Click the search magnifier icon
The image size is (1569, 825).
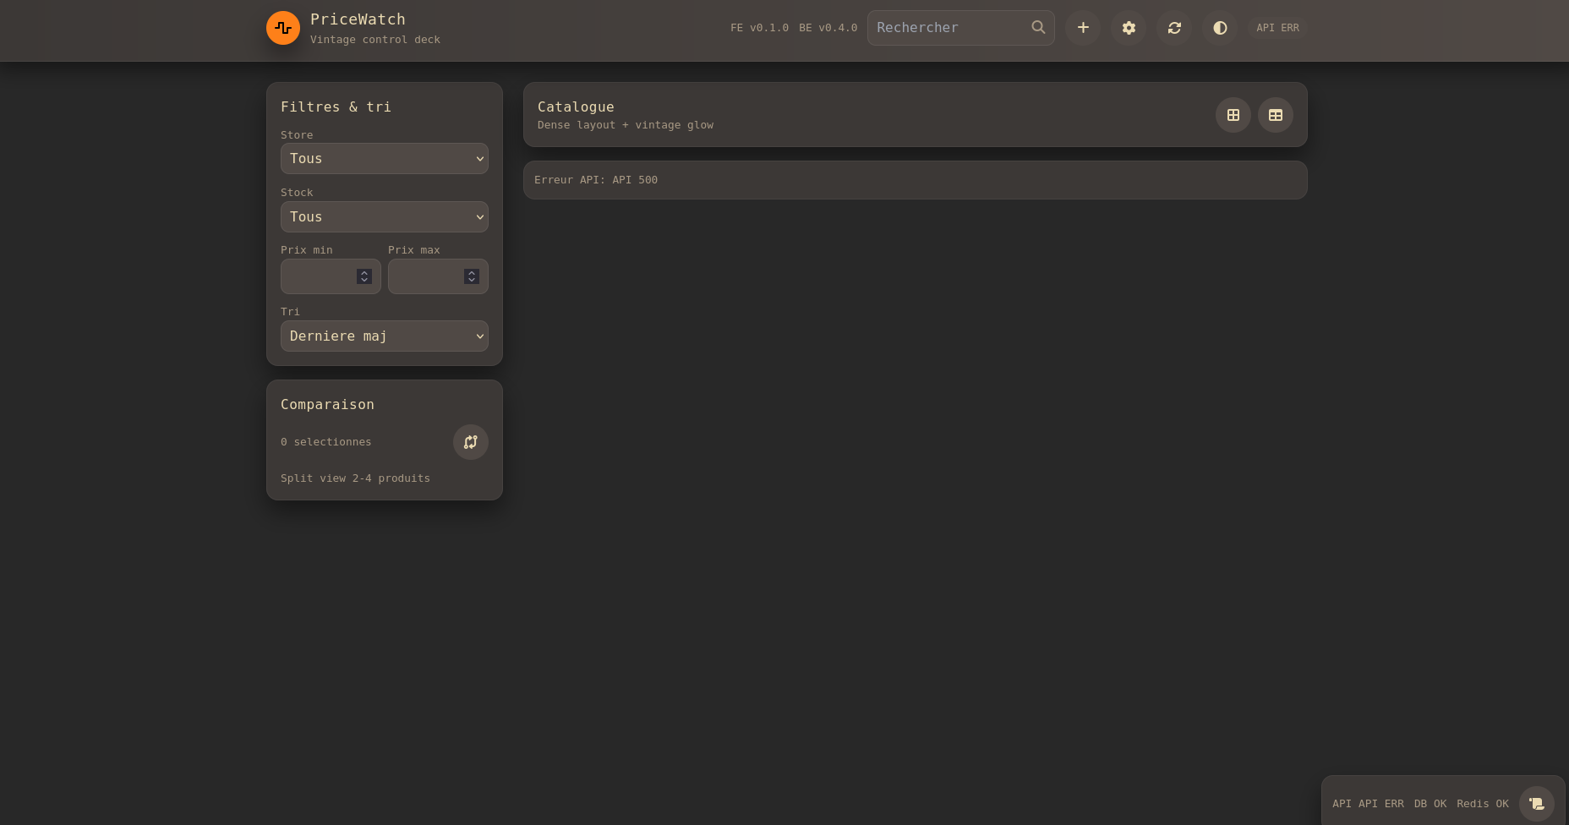[x=1038, y=28]
